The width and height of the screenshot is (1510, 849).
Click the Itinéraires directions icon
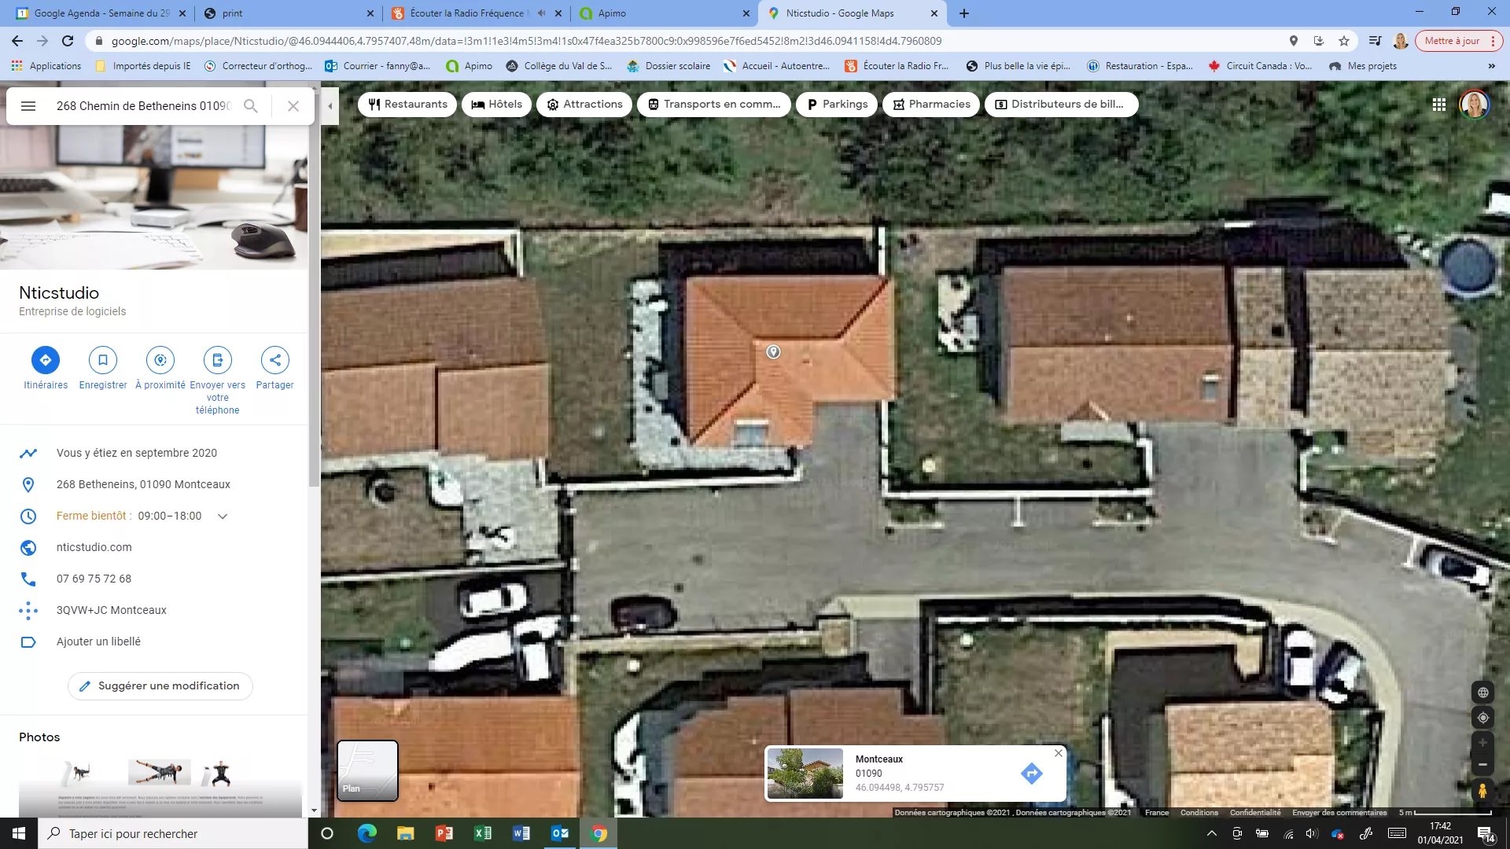(46, 360)
